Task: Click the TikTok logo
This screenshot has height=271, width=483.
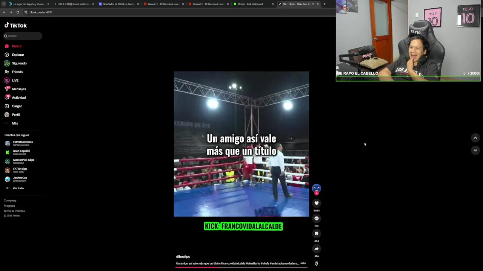Action: click(x=15, y=25)
